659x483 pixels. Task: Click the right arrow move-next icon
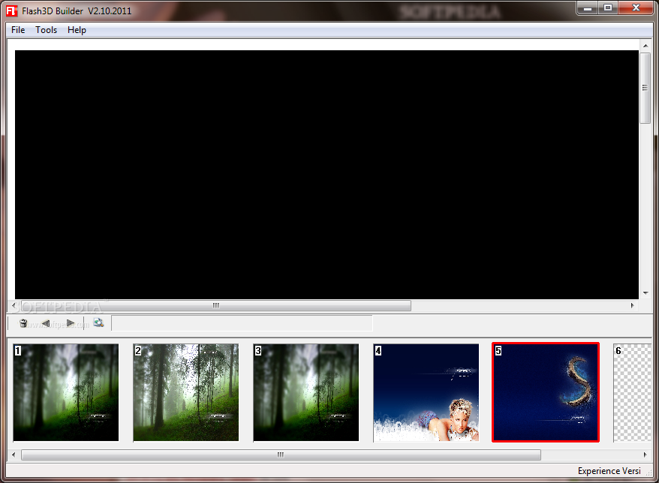71,323
